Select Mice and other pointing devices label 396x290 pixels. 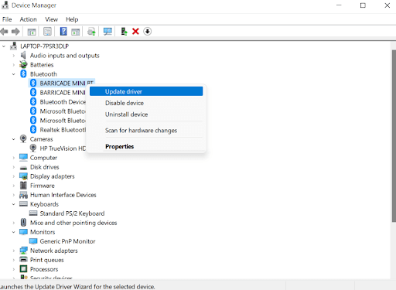click(73, 223)
